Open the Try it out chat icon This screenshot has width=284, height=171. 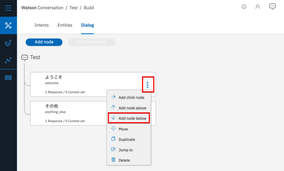[x=272, y=7]
